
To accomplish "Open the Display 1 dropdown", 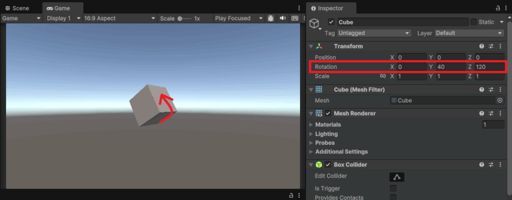I will 63,18.
